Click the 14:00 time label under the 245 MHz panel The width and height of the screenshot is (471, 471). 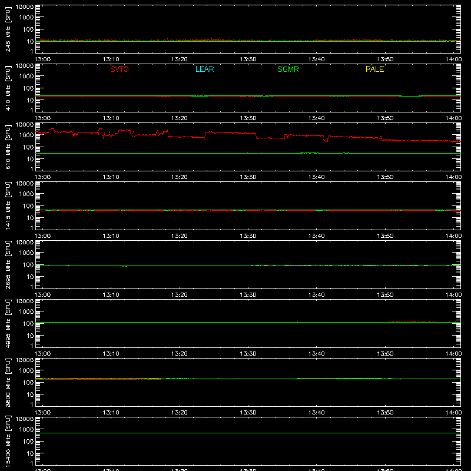tap(453, 59)
